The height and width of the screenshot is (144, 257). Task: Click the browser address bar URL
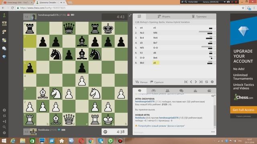point(43,8)
